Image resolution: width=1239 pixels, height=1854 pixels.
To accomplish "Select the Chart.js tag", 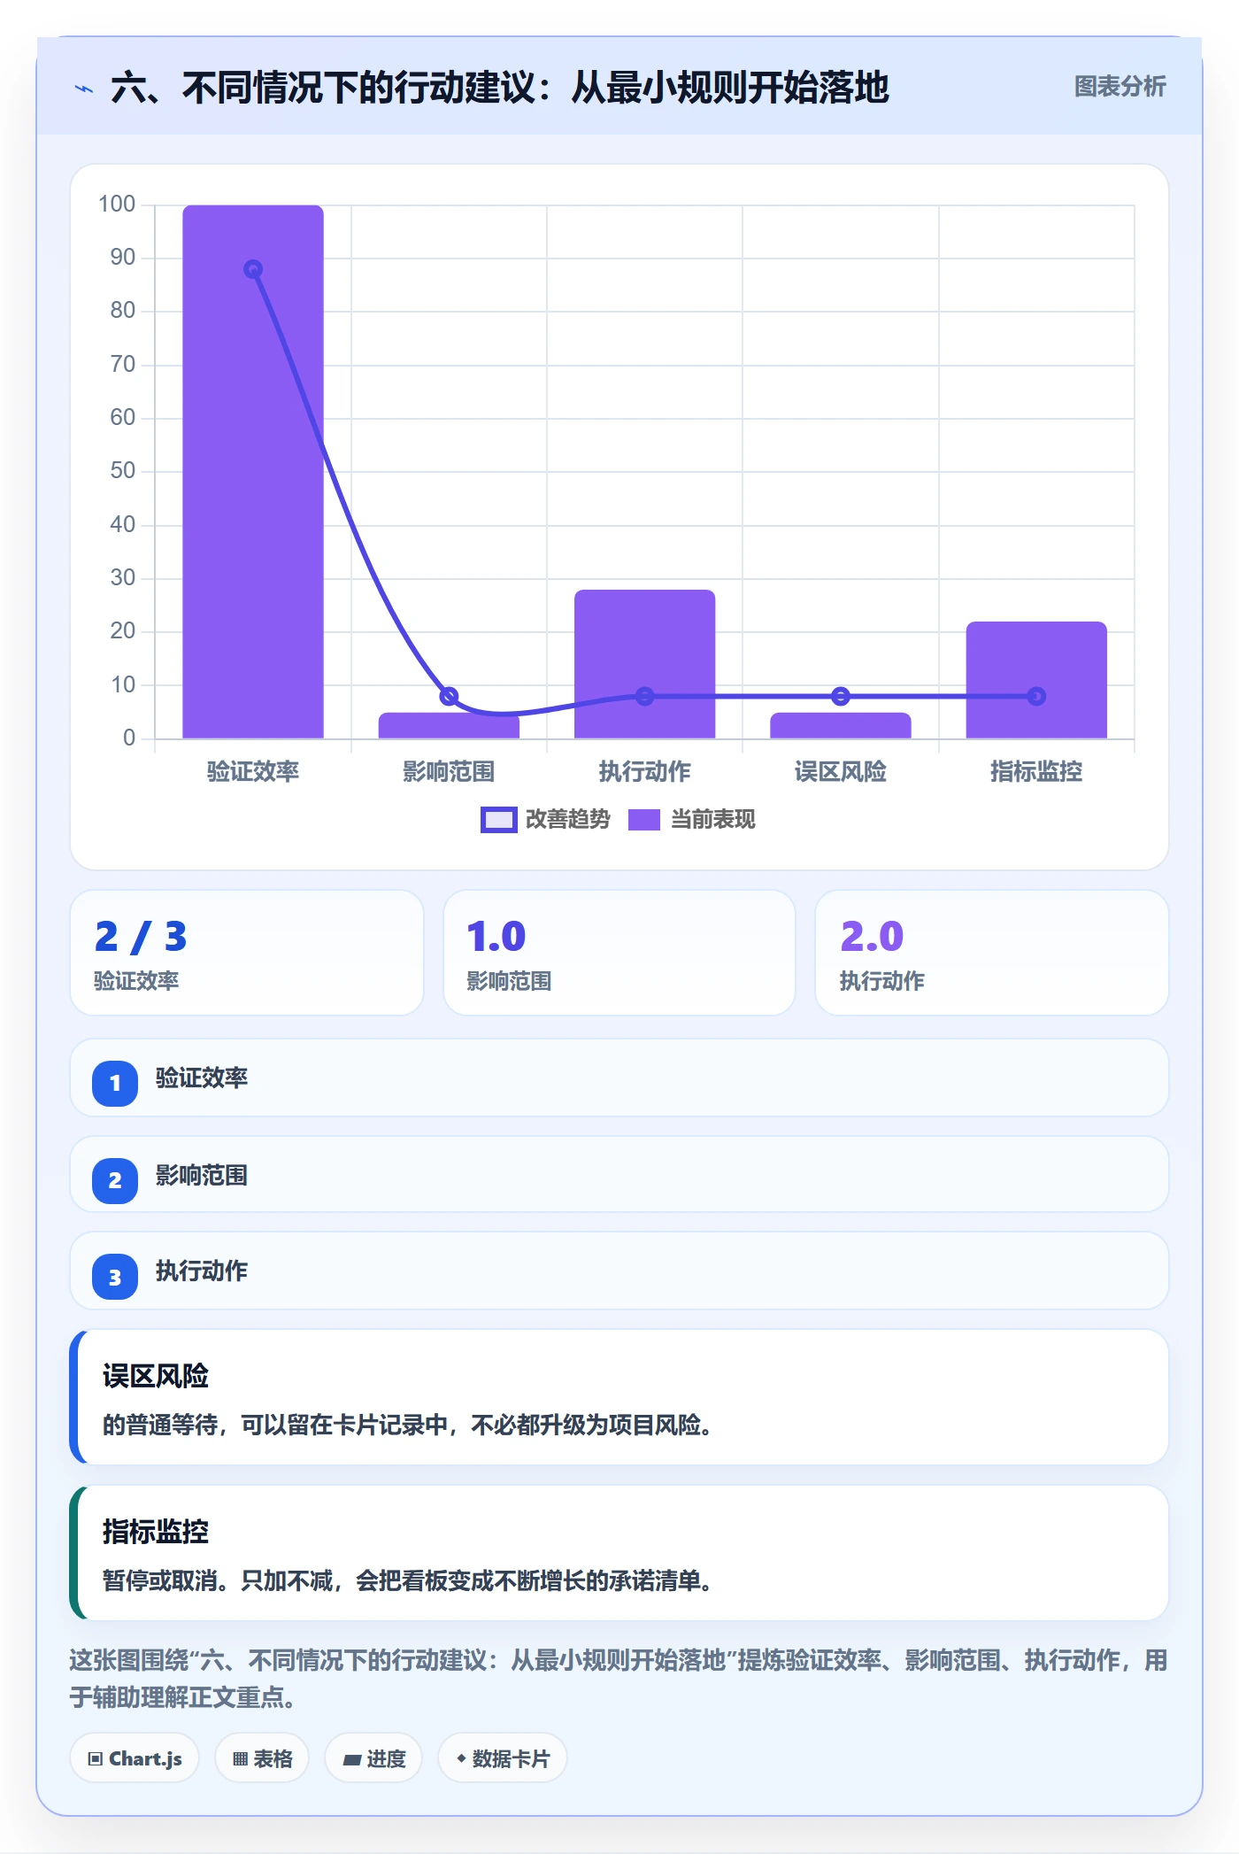I will click(135, 1758).
